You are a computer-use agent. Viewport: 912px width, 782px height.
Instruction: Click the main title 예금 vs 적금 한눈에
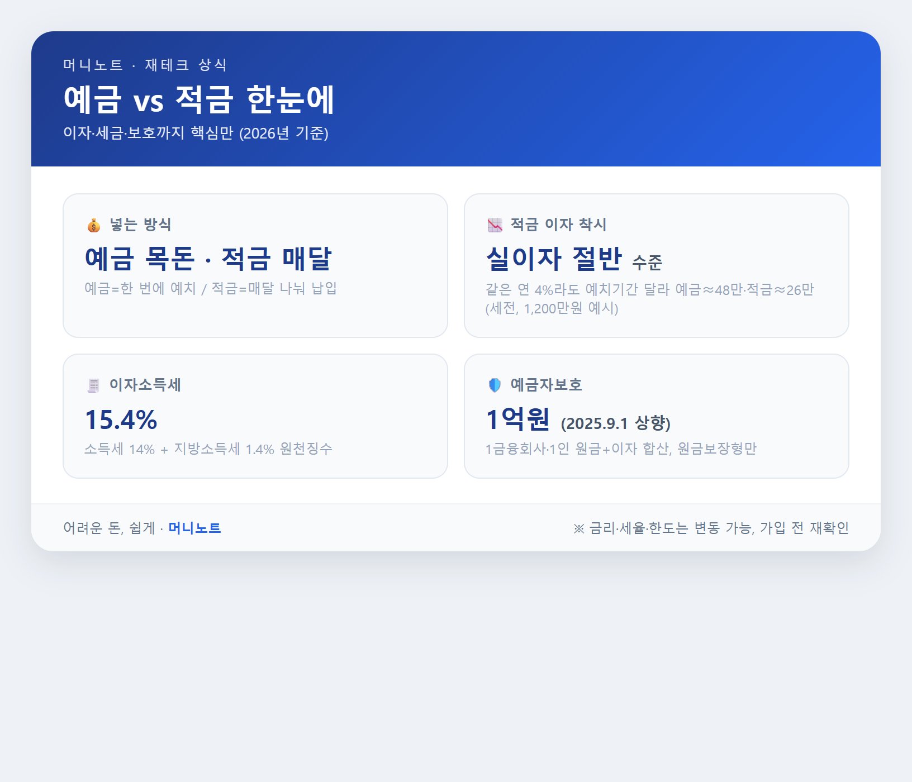point(199,99)
